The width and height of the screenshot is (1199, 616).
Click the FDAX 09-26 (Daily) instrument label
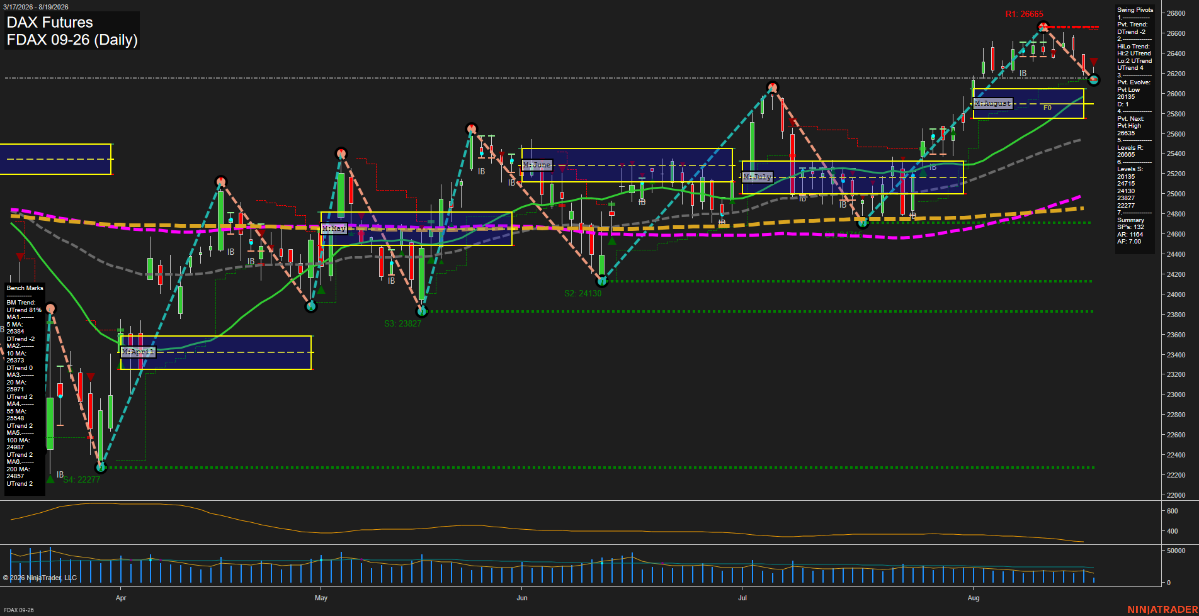tap(72, 40)
